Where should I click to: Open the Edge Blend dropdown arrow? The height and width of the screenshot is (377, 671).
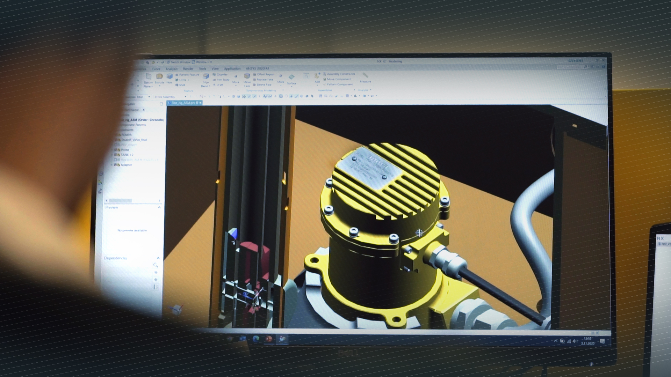click(x=210, y=86)
